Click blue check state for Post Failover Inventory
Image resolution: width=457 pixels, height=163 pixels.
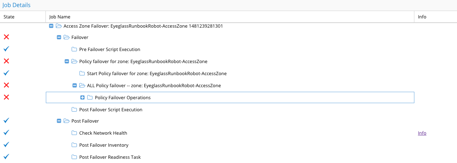point(6,145)
